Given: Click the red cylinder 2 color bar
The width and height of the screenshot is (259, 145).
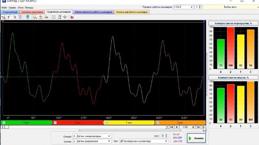Looking at the screenshot, I should pyautogui.click(x=78, y=122).
